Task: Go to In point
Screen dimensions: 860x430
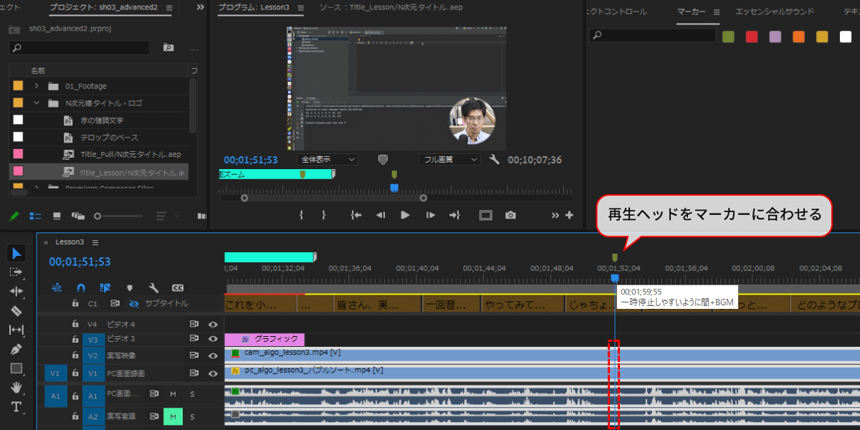Action: tap(356, 215)
